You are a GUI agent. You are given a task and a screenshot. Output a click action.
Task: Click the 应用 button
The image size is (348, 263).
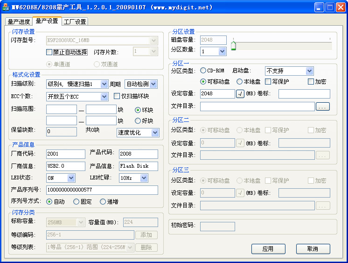click(268, 249)
